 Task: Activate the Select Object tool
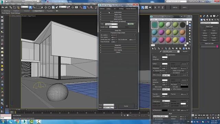pyautogui.click(x=31, y=7)
